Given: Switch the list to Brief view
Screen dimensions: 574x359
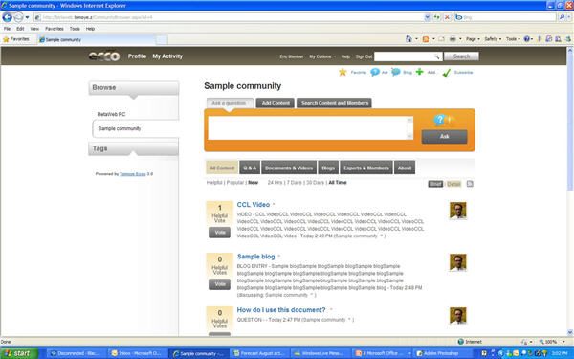Looking at the screenshot, I should [435, 184].
